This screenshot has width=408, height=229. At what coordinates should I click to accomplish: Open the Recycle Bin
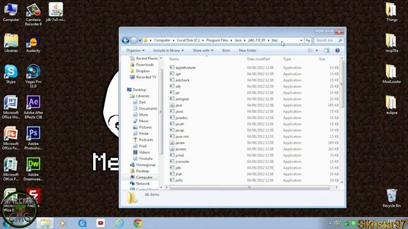[x=391, y=198]
